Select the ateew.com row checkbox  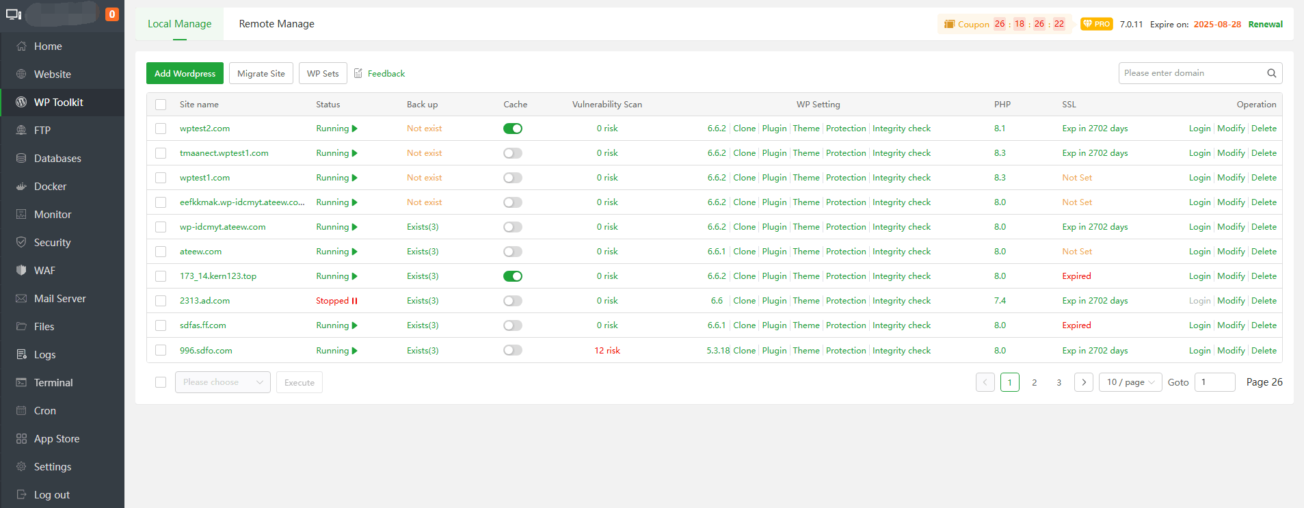(161, 252)
